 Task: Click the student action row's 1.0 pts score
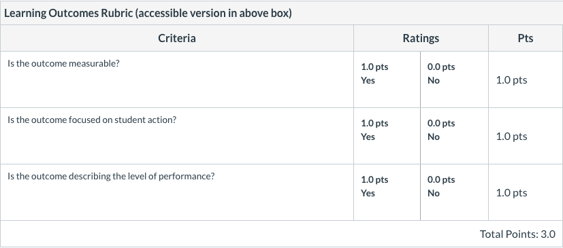click(x=511, y=136)
